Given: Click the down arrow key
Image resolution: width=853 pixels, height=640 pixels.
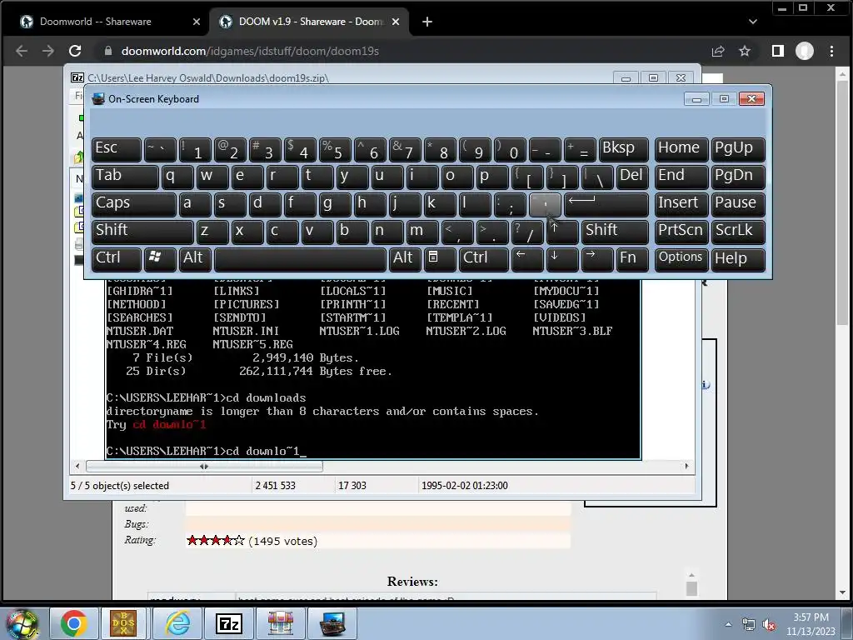Looking at the screenshot, I should 562,258.
